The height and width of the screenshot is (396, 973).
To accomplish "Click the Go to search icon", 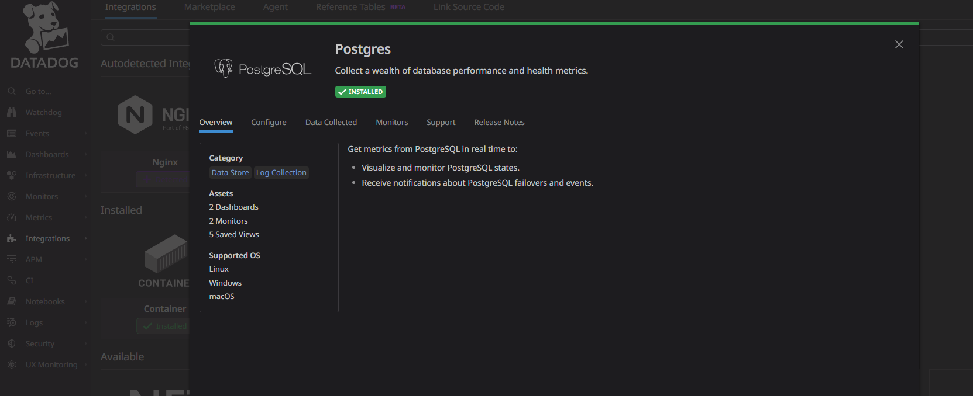I will (x=12, y=91).
